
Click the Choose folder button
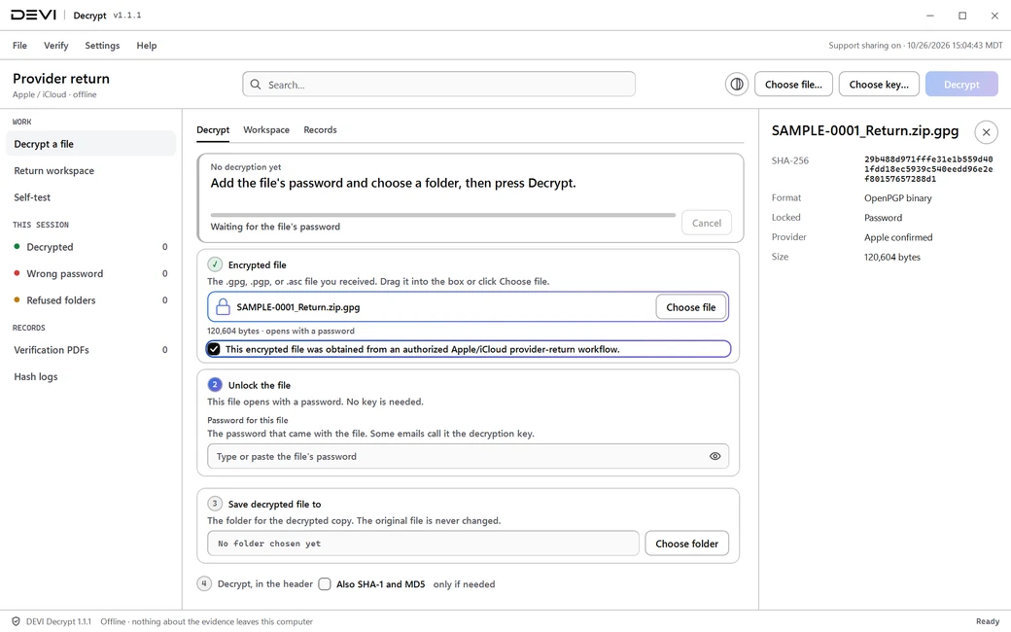coord(686,544)
